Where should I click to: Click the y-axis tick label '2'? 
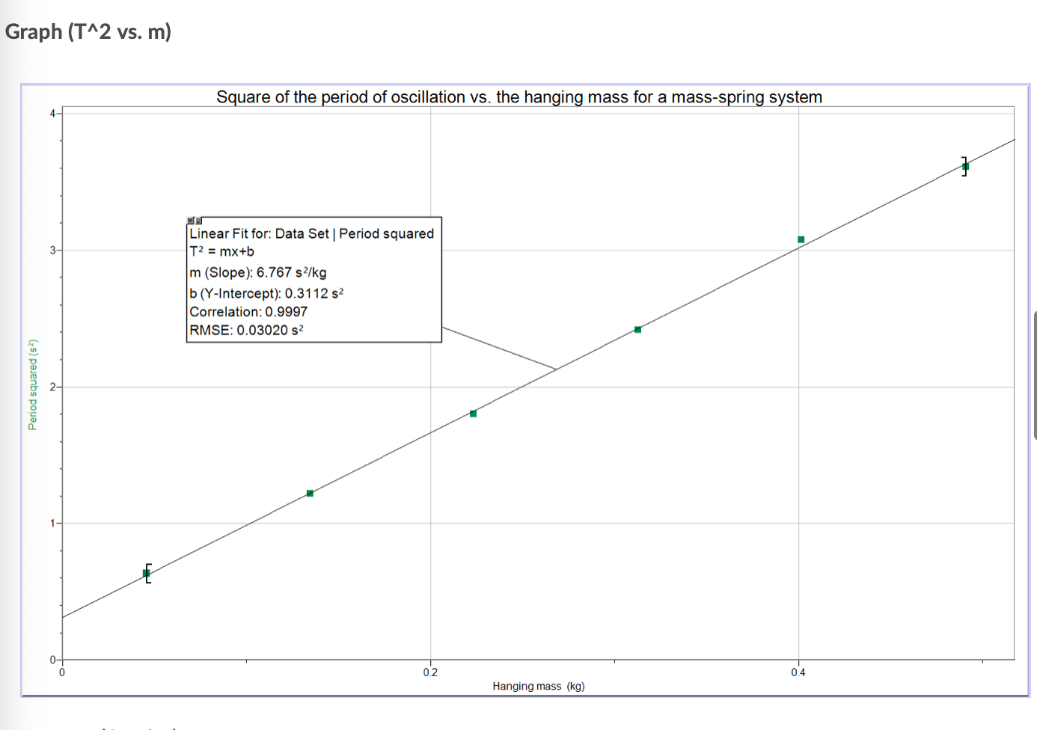click(x=52, y=387)
